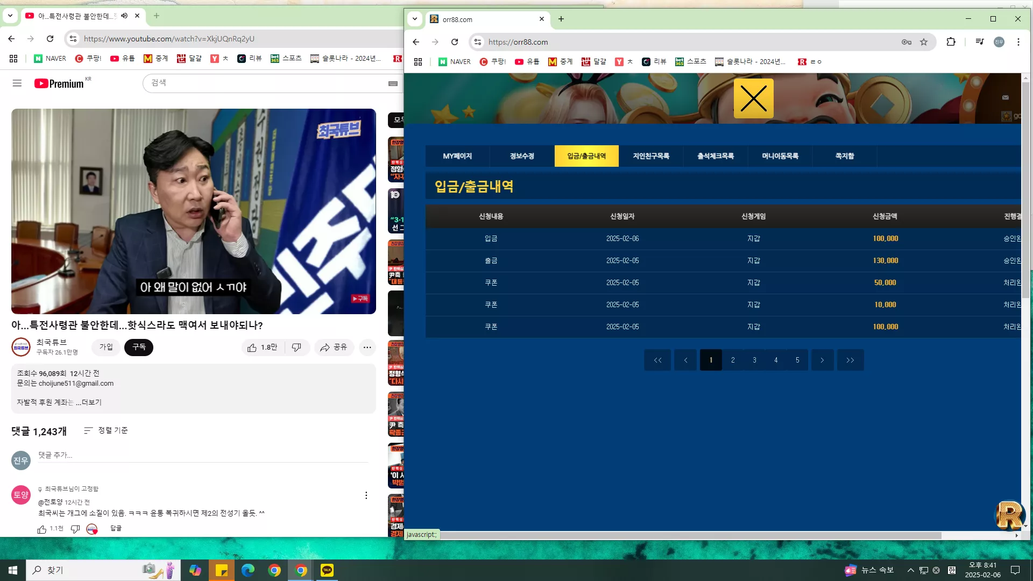Click the 공유 share button

pyautogui.click(x=334, y=348)
